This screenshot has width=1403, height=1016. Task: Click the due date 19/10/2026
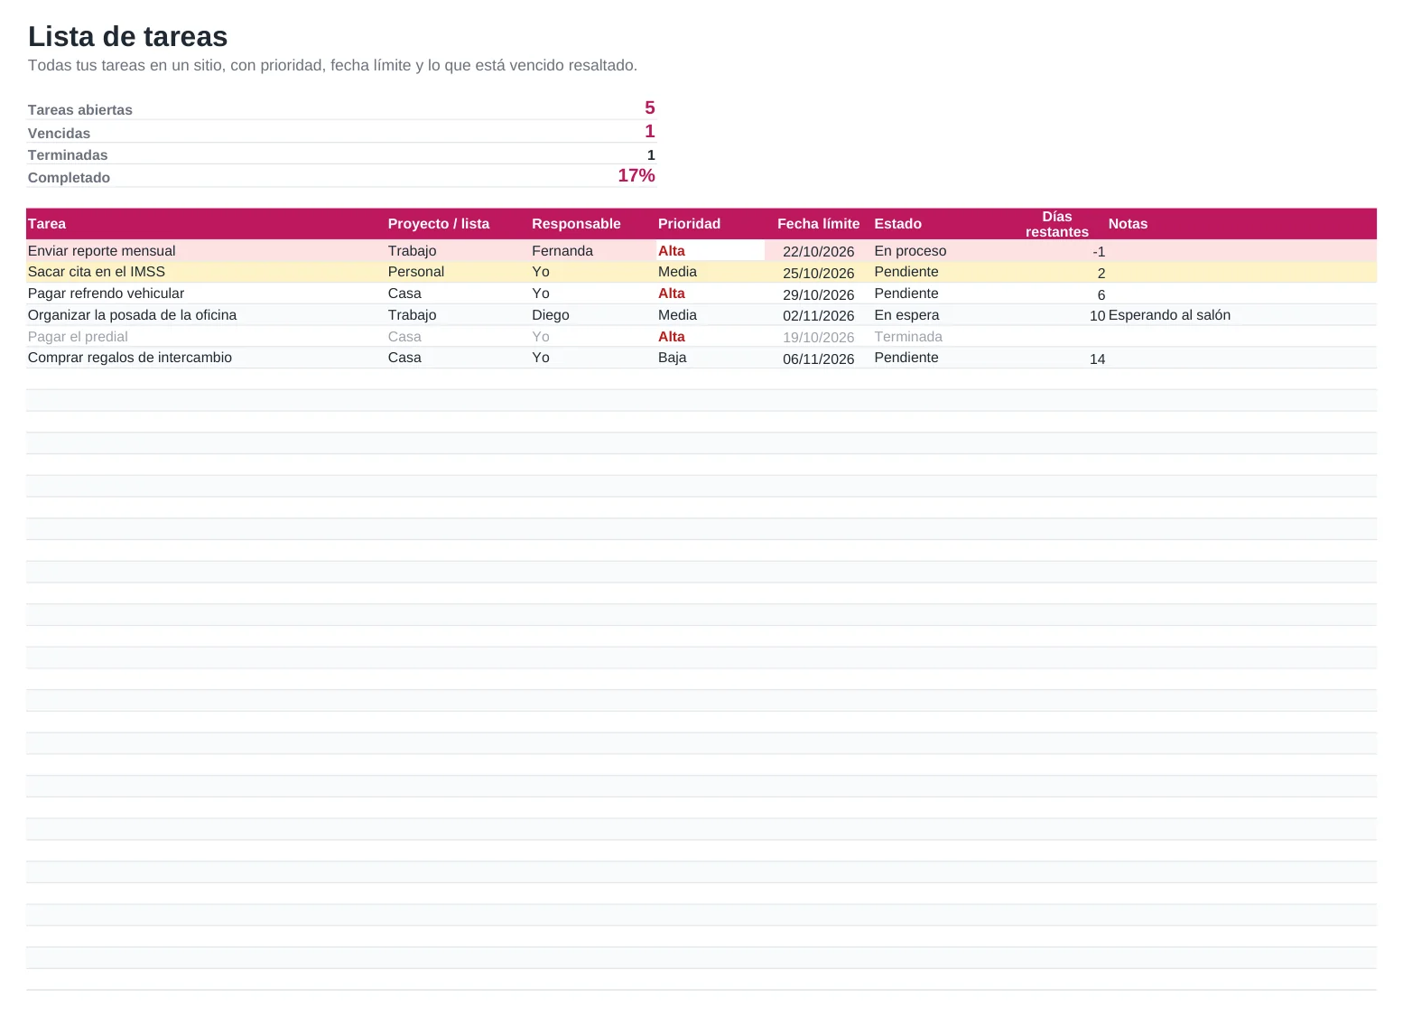(x=819, y=338)
